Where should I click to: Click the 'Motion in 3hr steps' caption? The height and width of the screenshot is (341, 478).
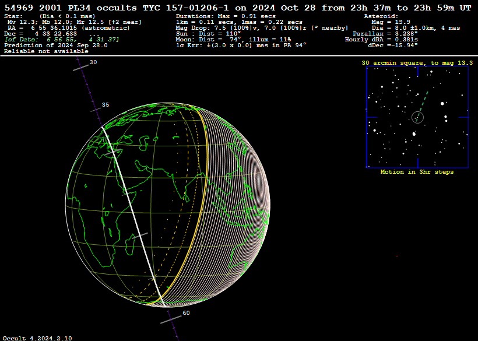417,172
